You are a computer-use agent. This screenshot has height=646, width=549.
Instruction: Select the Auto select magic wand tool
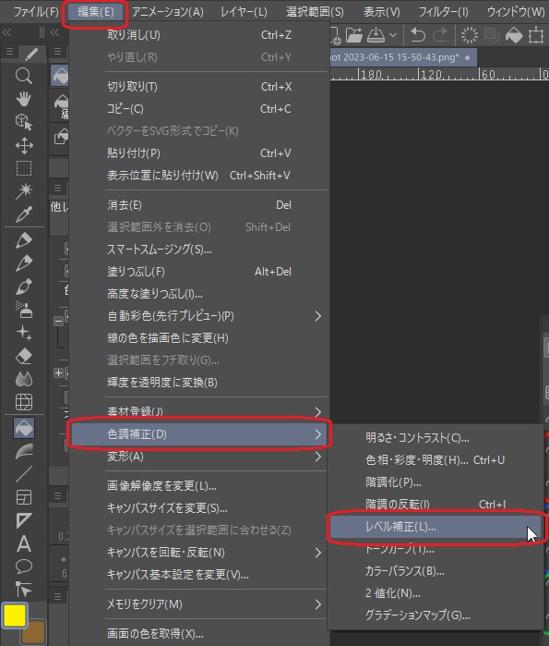tap(23, 190)
